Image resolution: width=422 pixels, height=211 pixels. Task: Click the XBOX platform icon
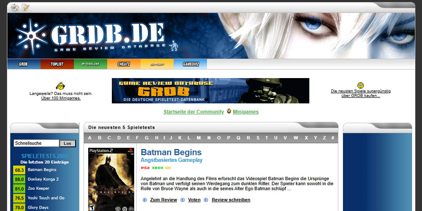coord(157,168)
